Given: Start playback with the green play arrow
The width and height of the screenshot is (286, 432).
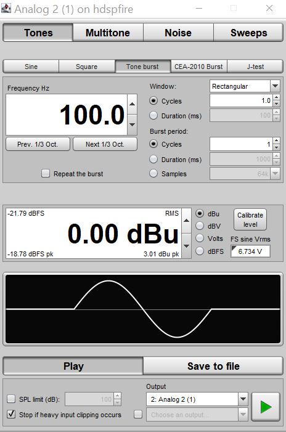Looking at the screenshot, I should [x=266, y=407].
